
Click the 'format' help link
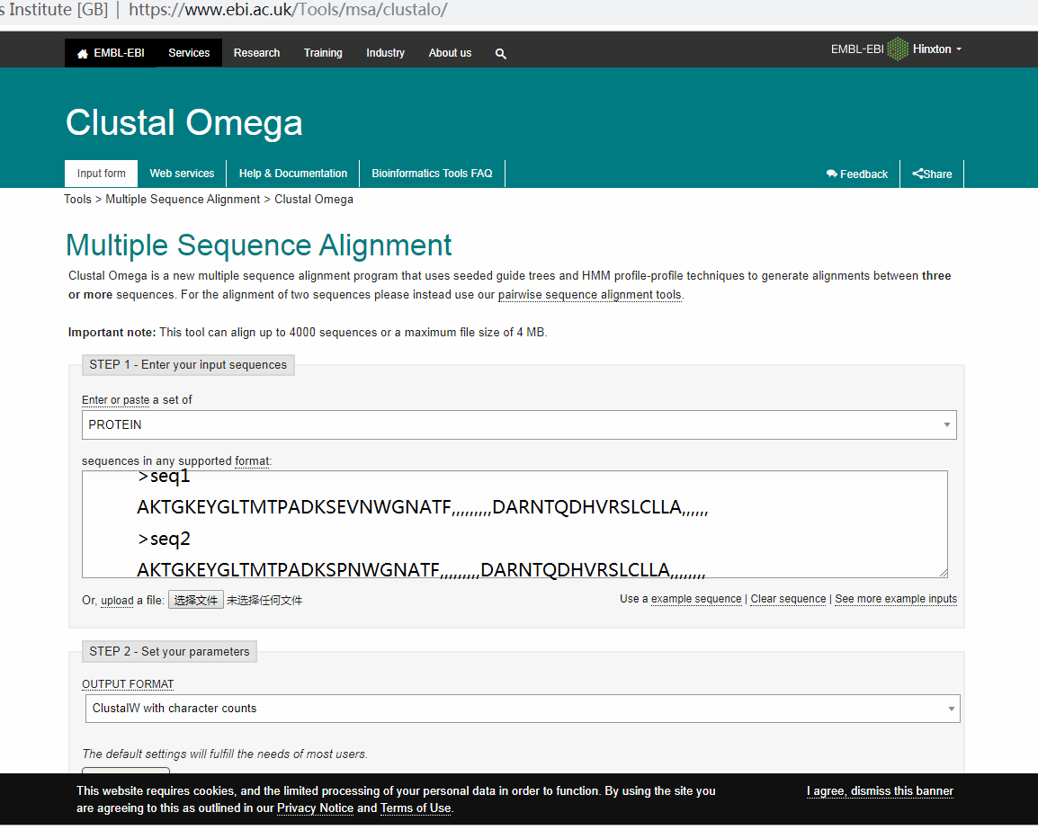coord(252,461)
